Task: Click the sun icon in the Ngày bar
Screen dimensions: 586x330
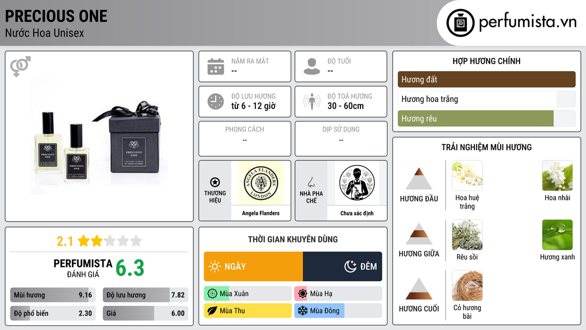Action: [x=215, y=266]
